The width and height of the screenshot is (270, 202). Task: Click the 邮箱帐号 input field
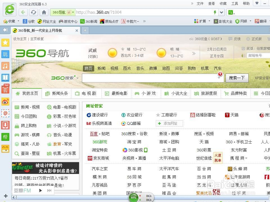coord(258,56)
